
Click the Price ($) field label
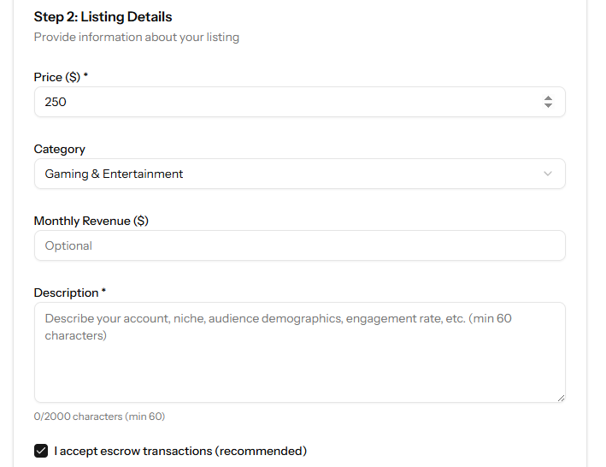tap(57, 77)
